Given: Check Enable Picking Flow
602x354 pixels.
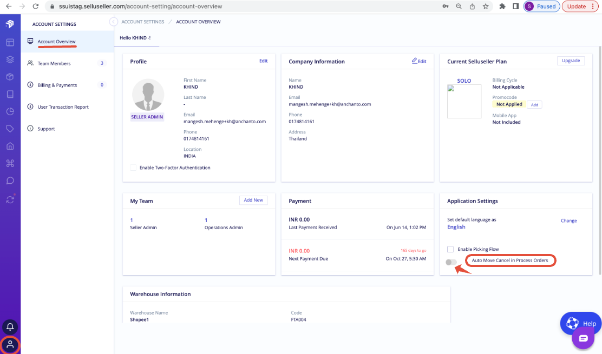Looking at the screenshot, I should [x=450, y=249].
